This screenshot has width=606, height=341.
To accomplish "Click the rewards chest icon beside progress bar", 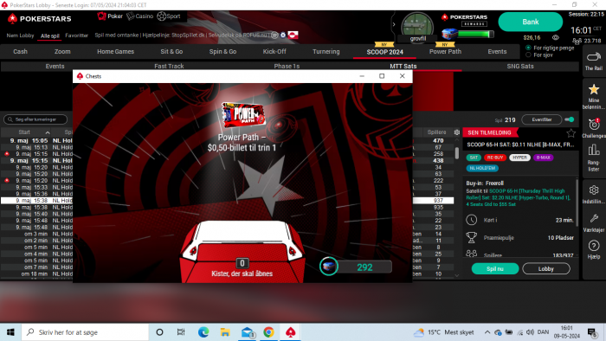I will 449,35.
